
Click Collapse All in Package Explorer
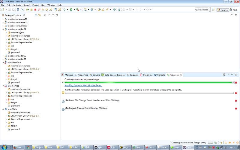click(x=36, y=15)
